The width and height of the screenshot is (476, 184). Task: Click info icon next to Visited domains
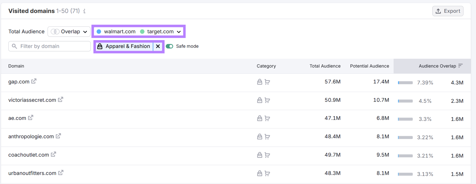(x=84, y=11)
